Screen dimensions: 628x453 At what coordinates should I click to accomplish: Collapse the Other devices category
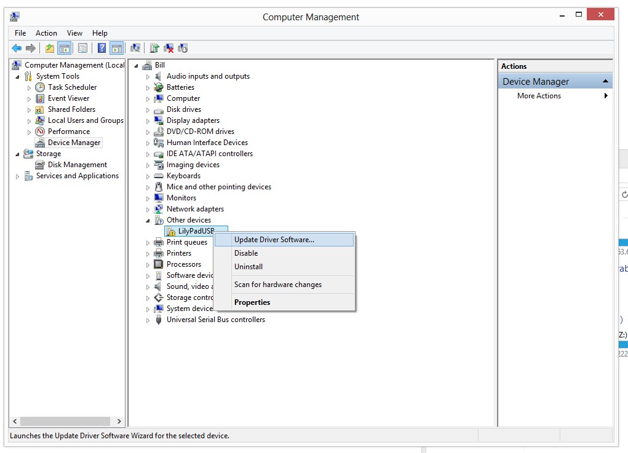(x=148, y=221)
